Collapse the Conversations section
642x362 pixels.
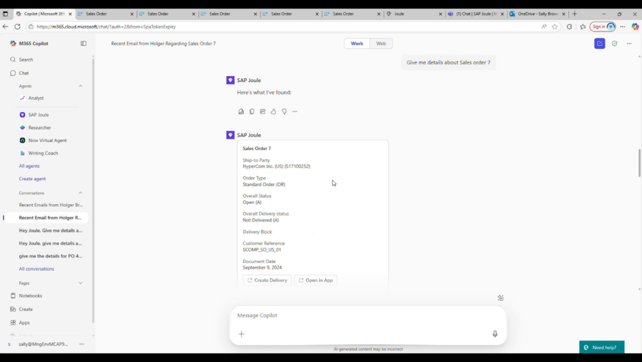tap(80, 193)
